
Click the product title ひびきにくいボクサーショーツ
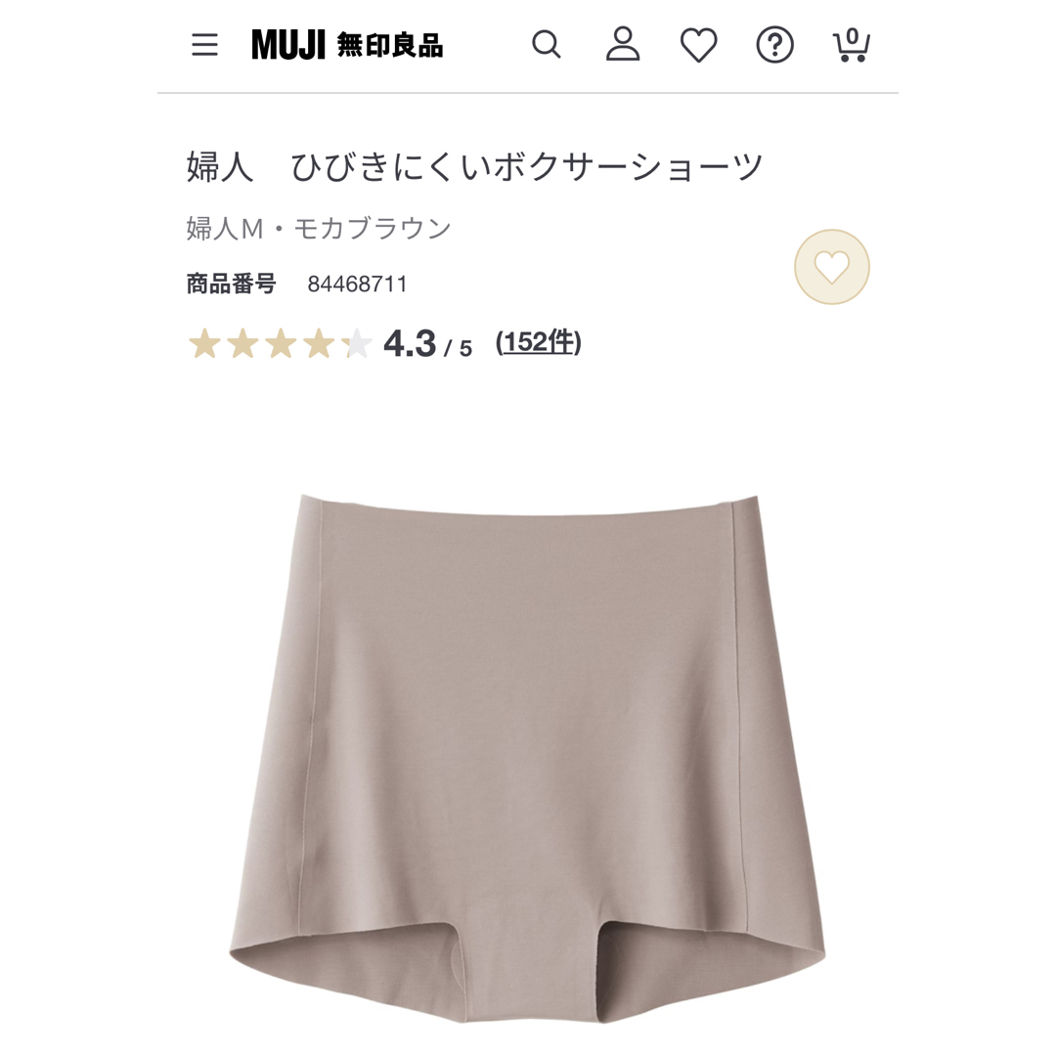tap(526, 167)
